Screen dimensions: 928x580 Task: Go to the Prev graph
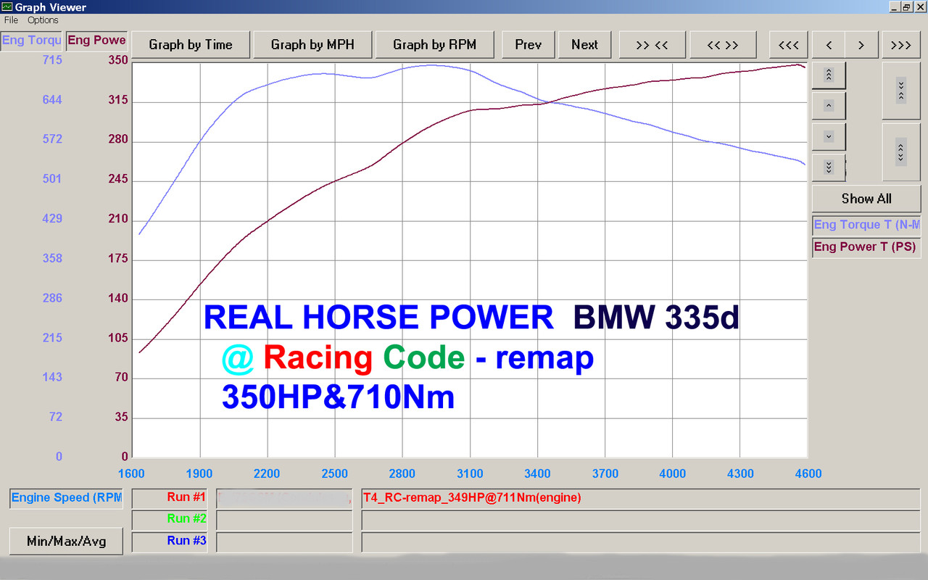coord(529,45)
